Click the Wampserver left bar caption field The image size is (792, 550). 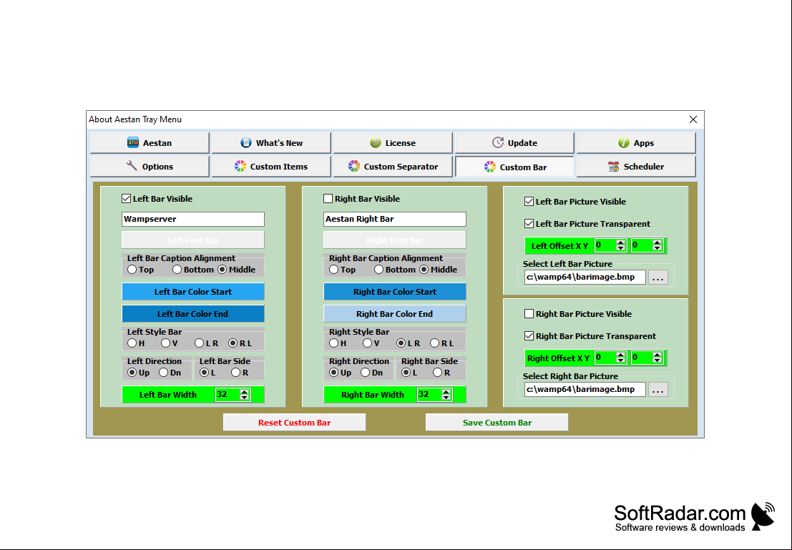193,219
